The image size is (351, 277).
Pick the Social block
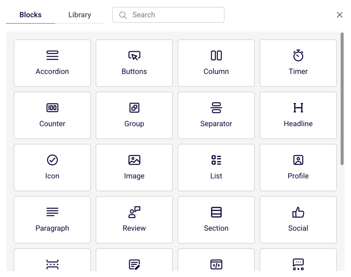pos(298,220)
